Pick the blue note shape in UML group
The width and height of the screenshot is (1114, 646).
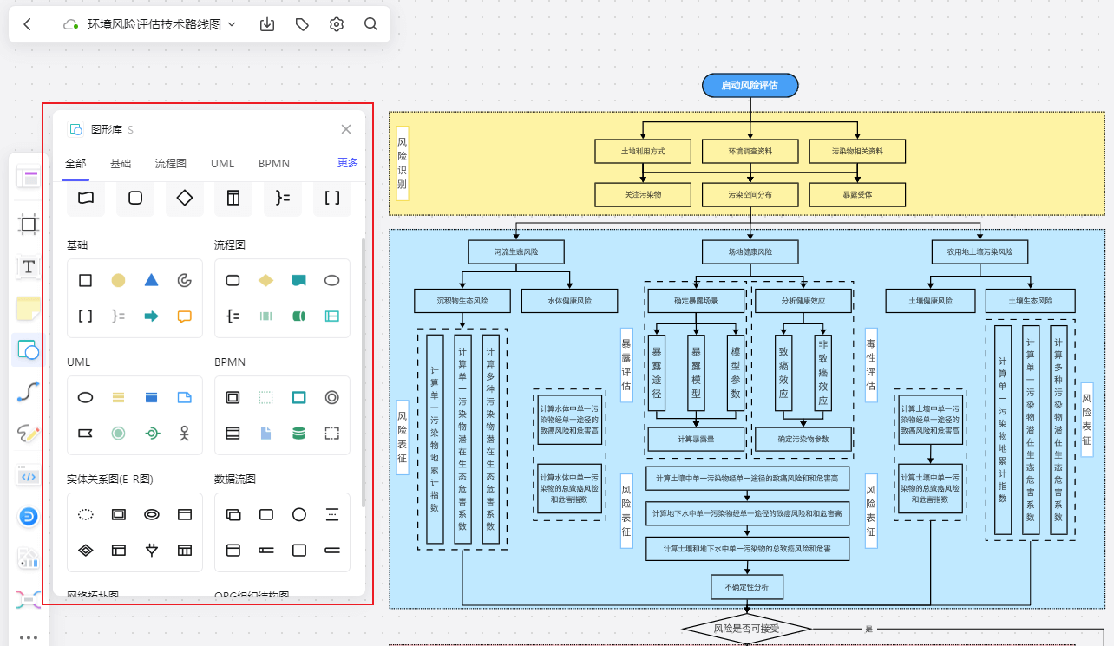click(184, 397)
